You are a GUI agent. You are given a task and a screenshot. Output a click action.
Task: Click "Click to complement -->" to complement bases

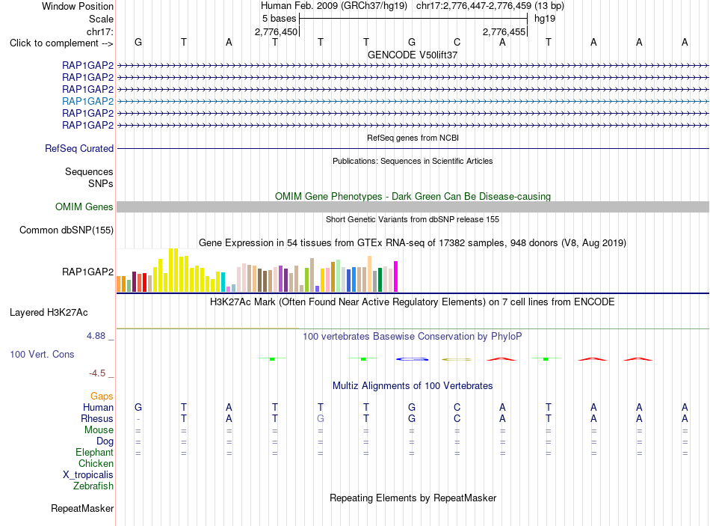point(61,43)
